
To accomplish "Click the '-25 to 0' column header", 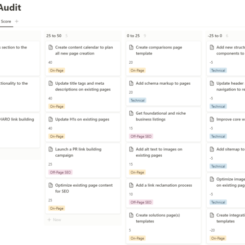I will 215,36.
